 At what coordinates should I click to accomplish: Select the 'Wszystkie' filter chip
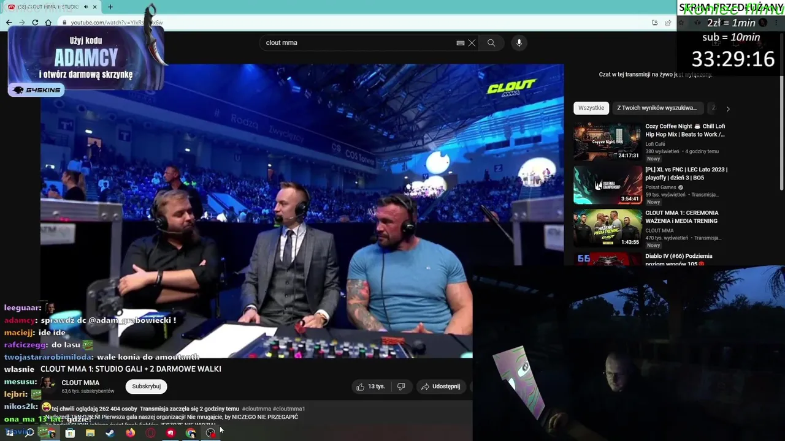(591, 108)
